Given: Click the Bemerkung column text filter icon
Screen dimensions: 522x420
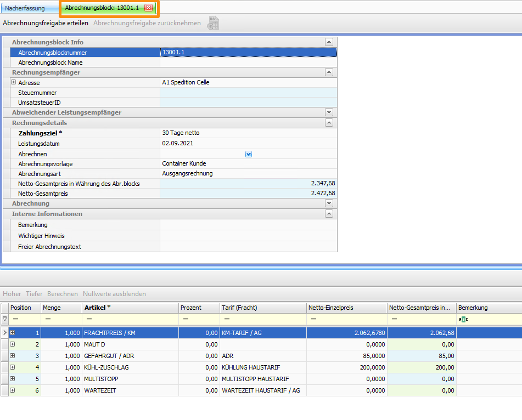Looking at the screenshot, I should 463,319.
